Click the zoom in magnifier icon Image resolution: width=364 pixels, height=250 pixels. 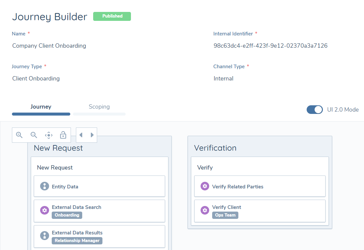19,135
